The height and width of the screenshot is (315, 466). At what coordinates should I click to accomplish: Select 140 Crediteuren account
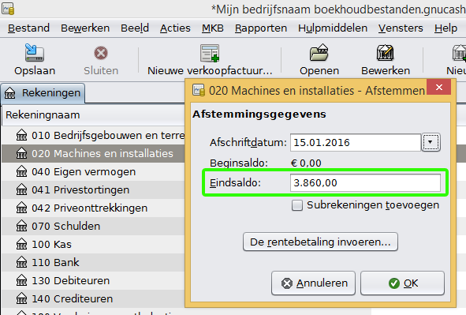[x=93, y=298]
